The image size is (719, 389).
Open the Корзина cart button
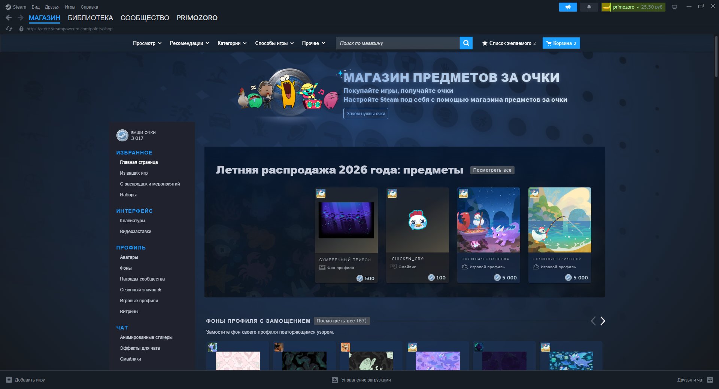561,43
